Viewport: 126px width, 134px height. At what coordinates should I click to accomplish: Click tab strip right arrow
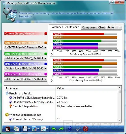click(x=120, y=27)
